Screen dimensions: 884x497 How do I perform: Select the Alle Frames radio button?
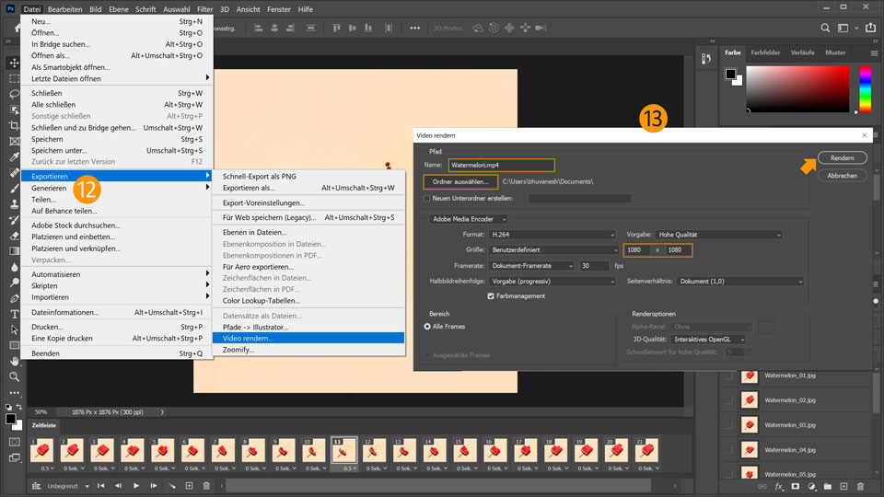pos(427,326)
